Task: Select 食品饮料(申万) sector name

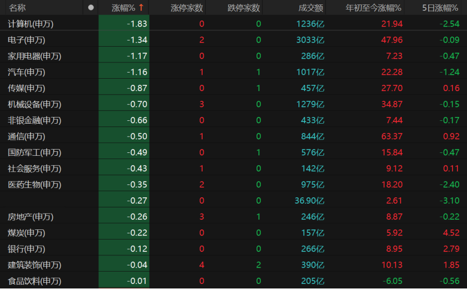Action: pos(34,281)
